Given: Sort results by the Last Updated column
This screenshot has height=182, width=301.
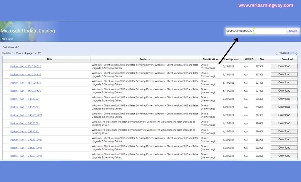Looking at the screenshot, I should (x=232, y=59).
